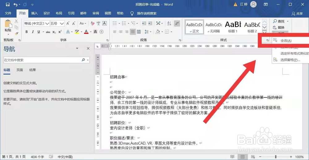Expand navigation pane options arrow

pyautogui.click(x=77, y=48)
